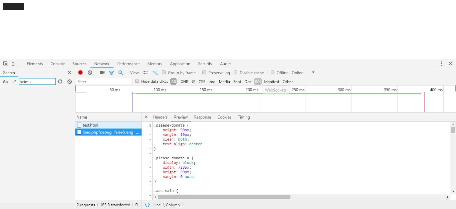Stop recording the network log
456x209 pixels.
tap(80, 72)
